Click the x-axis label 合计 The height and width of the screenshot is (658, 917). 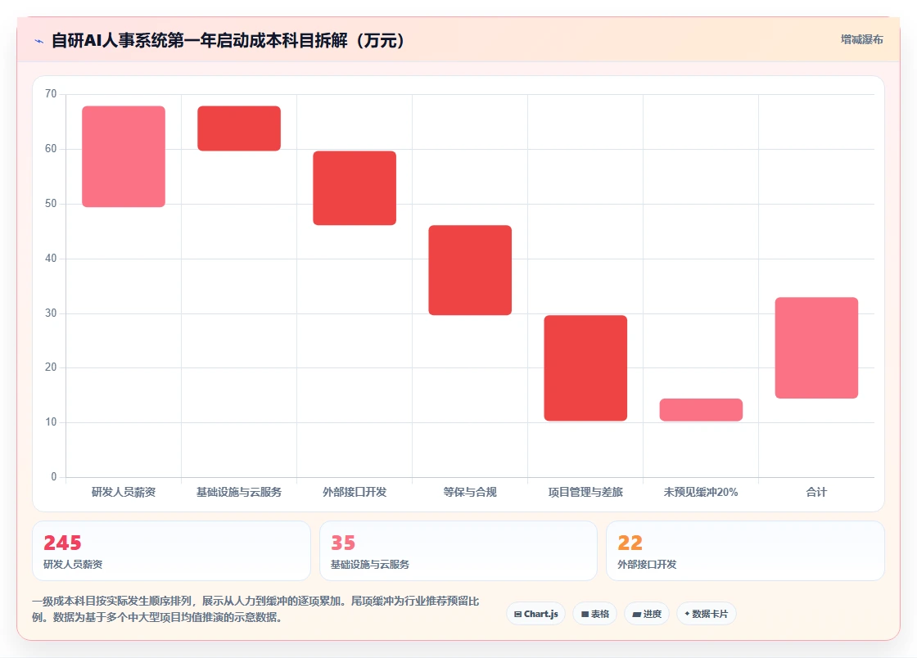[816, 492]
